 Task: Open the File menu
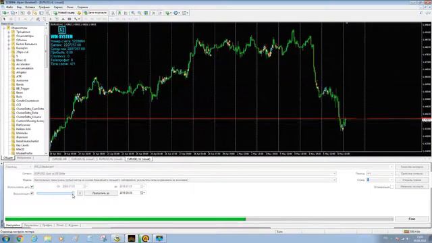(9, 7)
